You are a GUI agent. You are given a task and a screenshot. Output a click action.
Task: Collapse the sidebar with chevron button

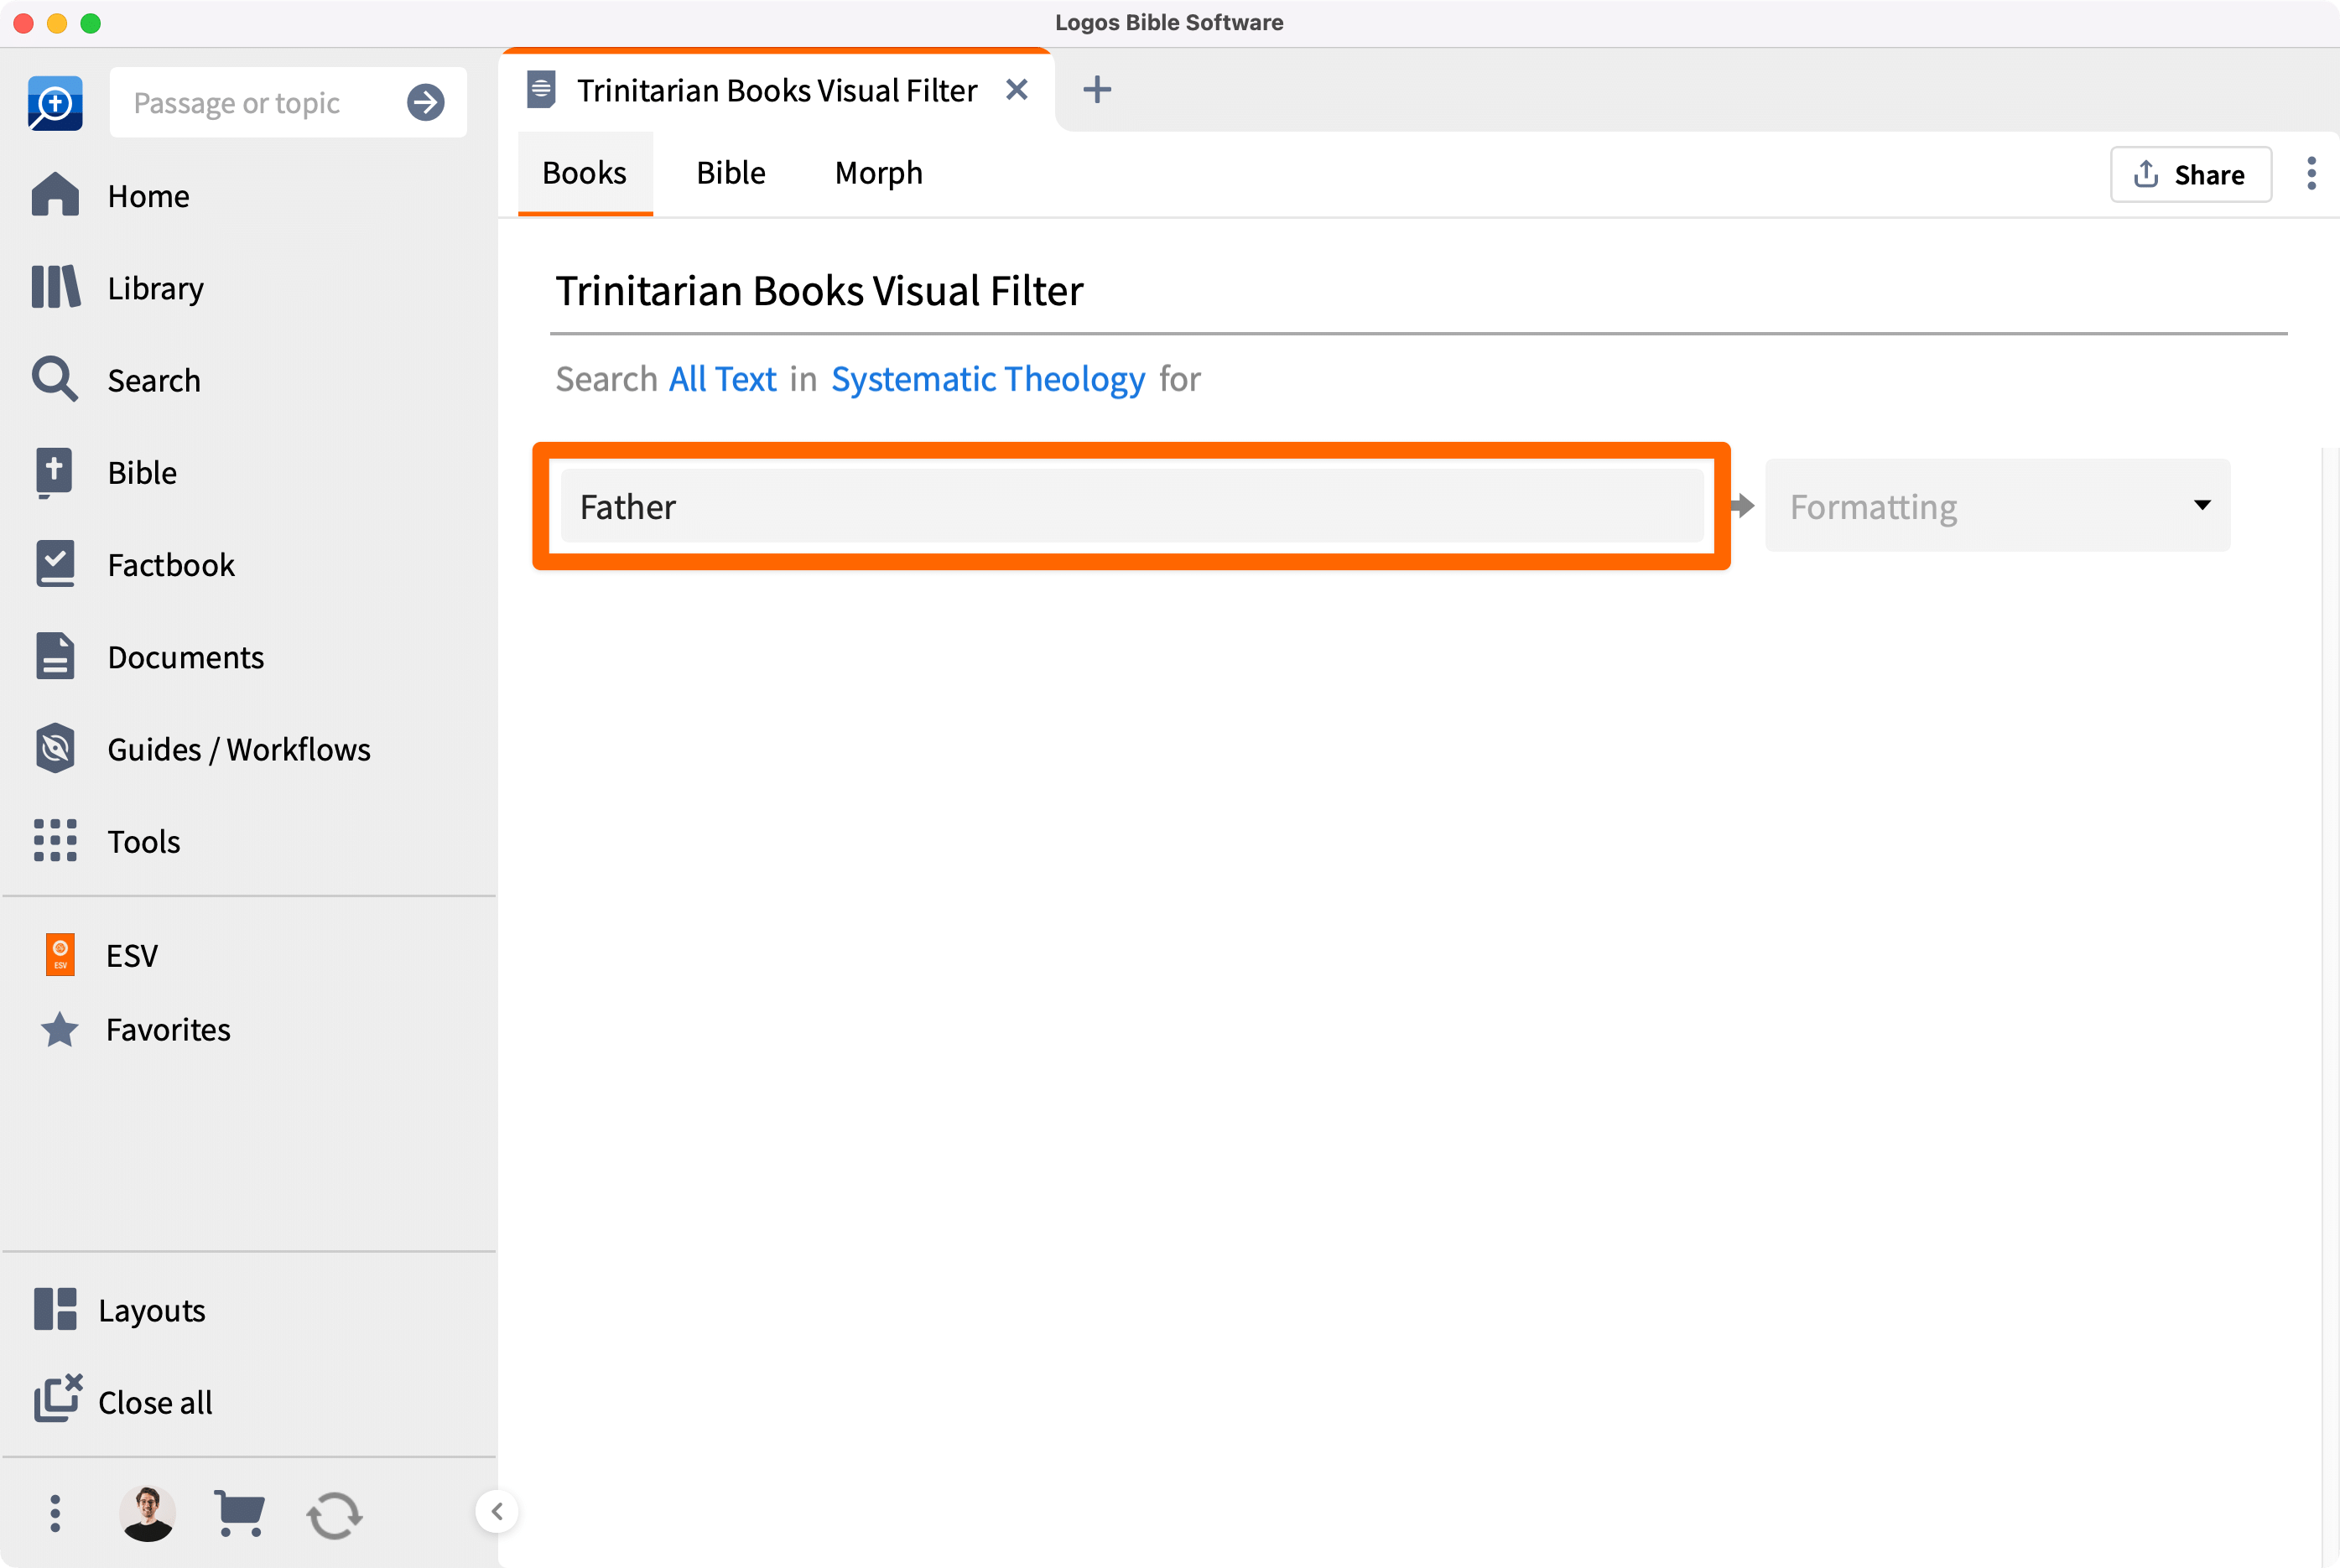click(497, 1511)
